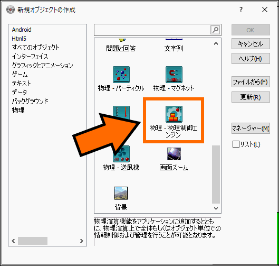Viewport: 279px width, 266px height.
Task: Close the 新規オブジェクトの作成 dialog
Action: [265, 10]
